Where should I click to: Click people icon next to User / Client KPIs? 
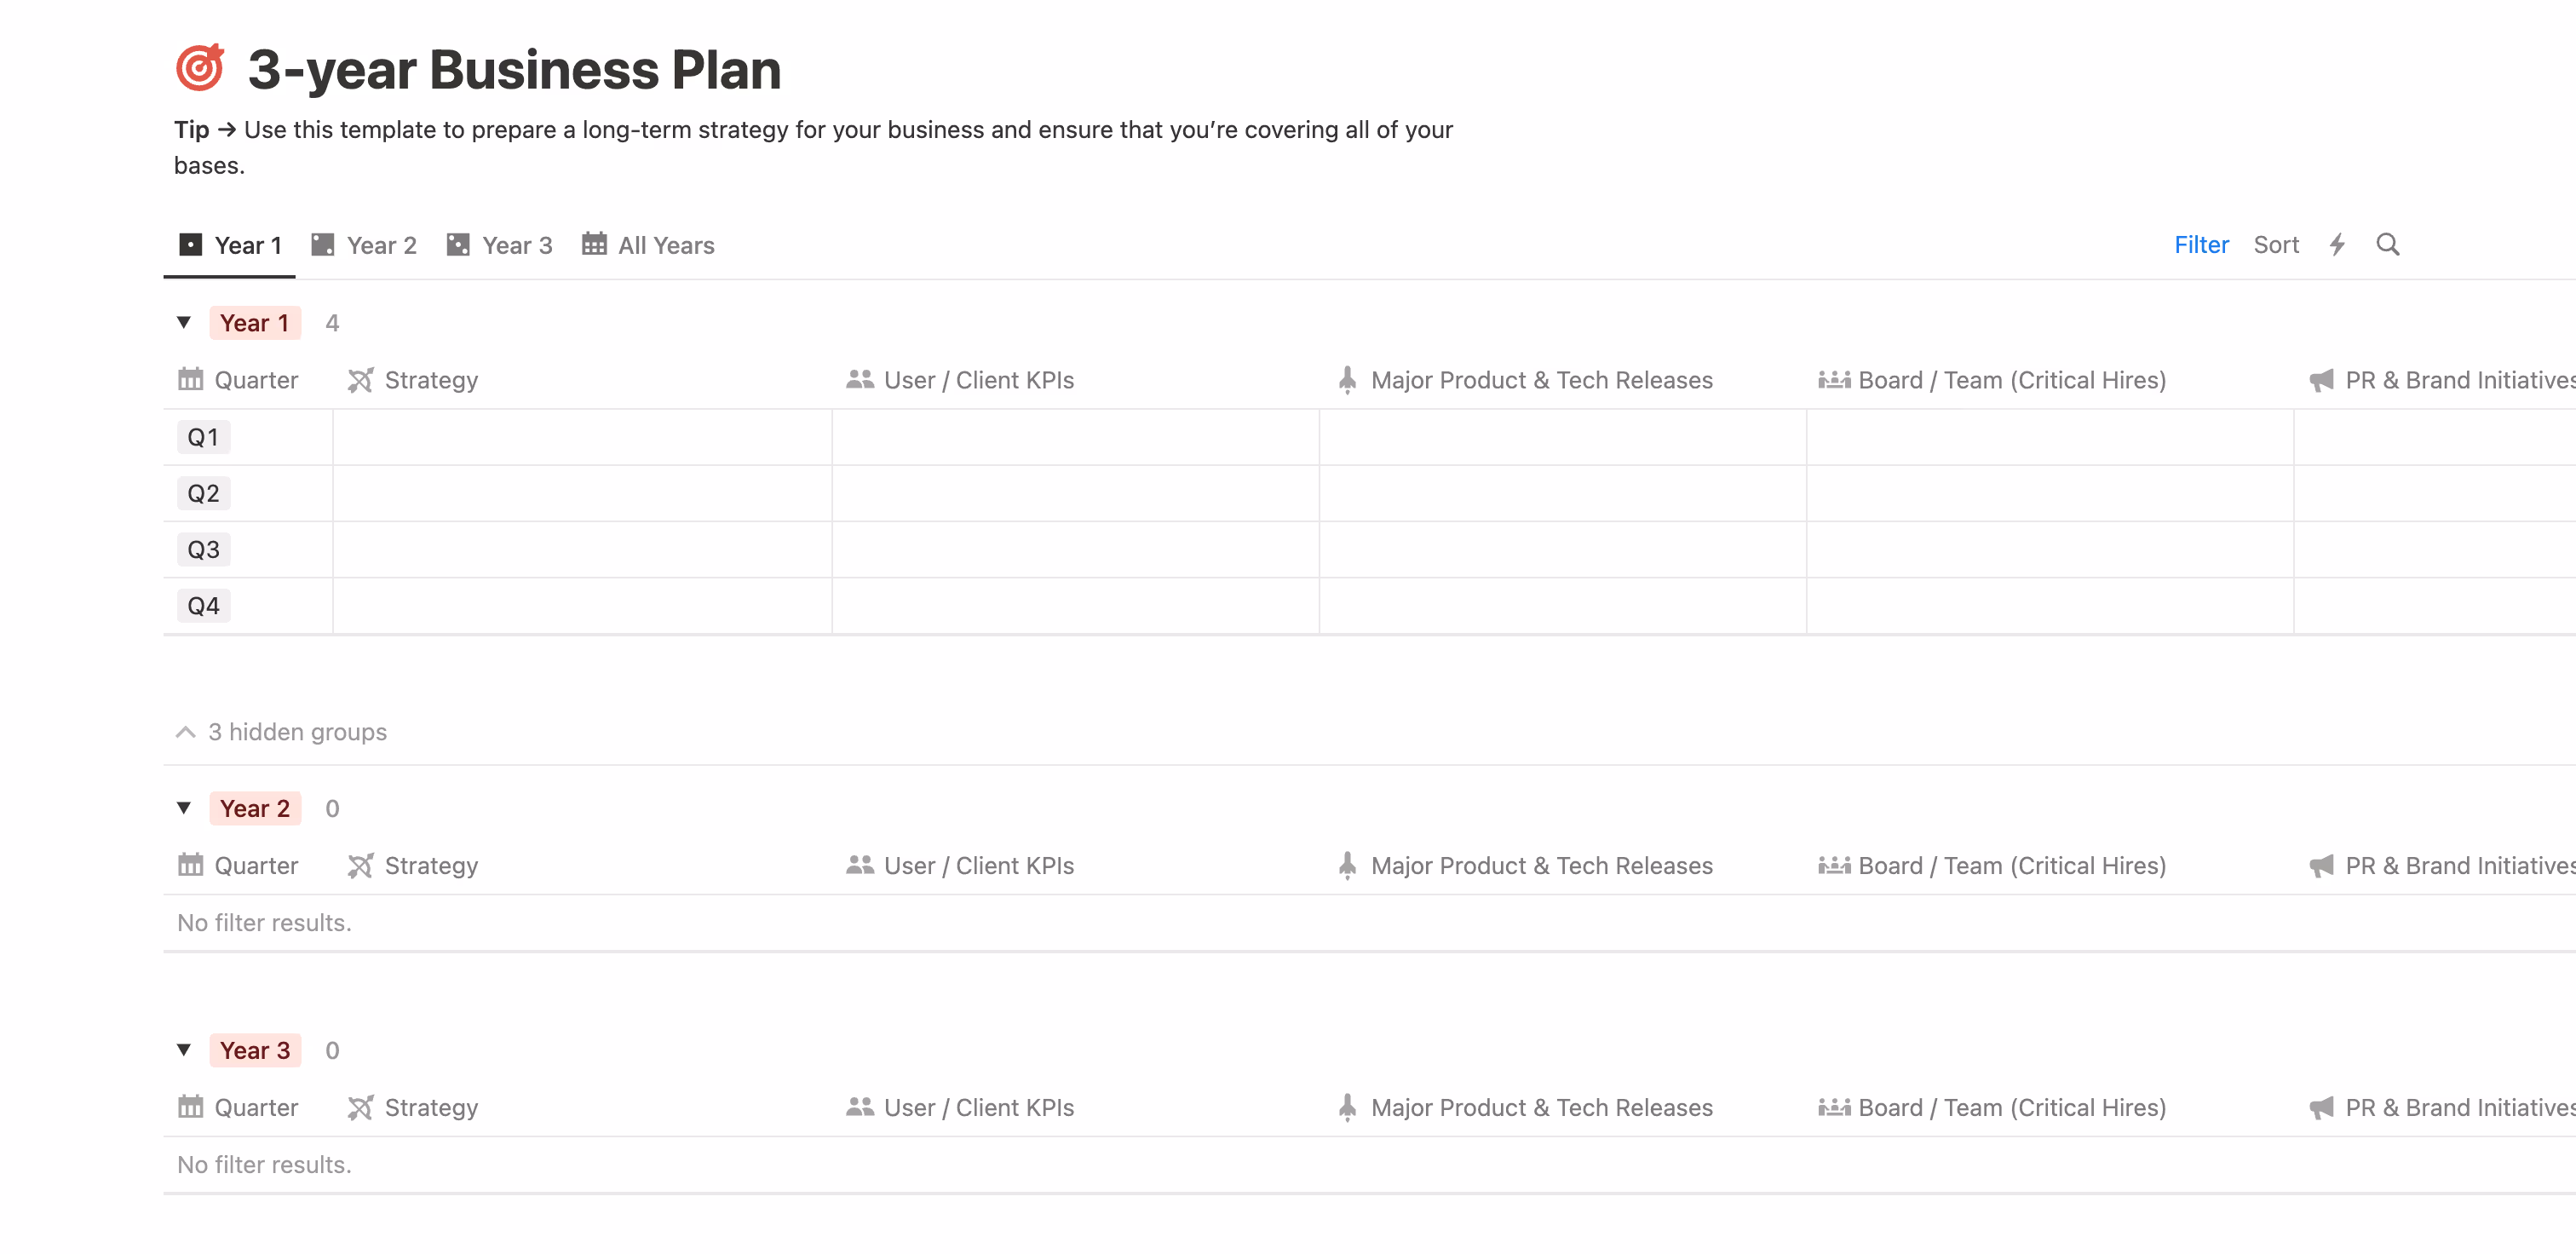[859, 380]
